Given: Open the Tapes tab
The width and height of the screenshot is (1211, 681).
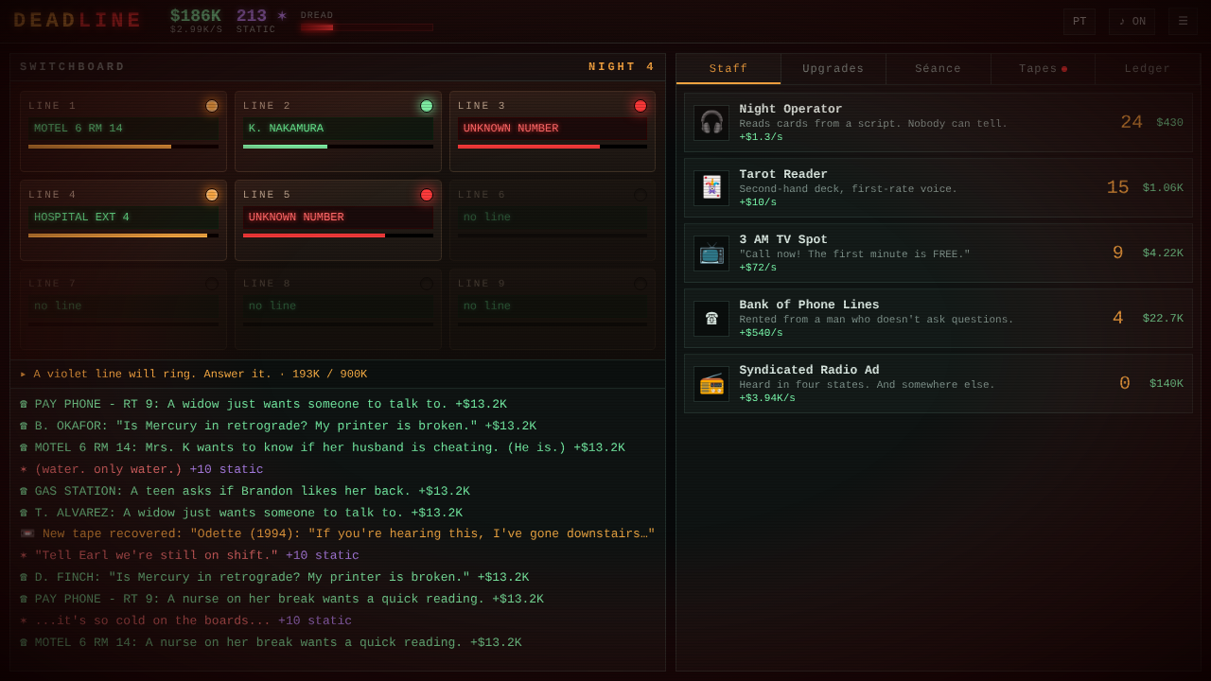Looking at the screenshot, I should coord(1043,69).
